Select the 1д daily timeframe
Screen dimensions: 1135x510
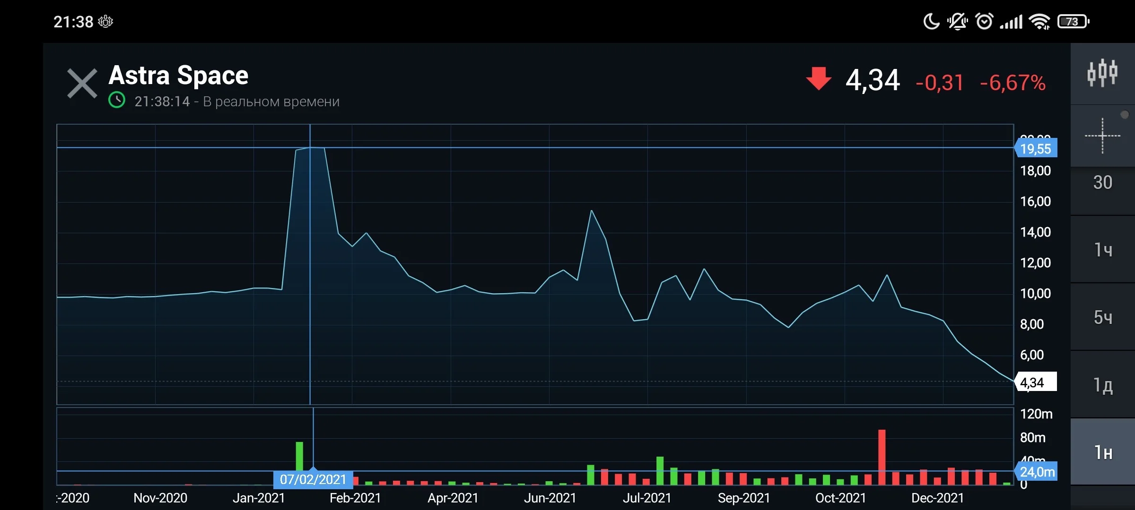1102,385
